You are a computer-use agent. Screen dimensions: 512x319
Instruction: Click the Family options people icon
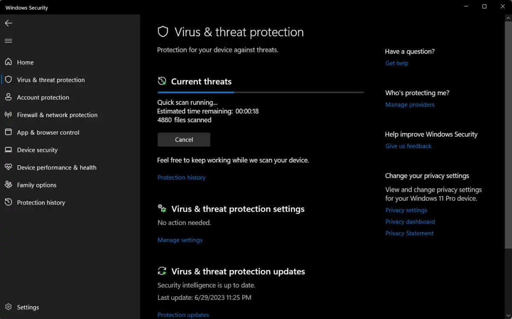9,185
